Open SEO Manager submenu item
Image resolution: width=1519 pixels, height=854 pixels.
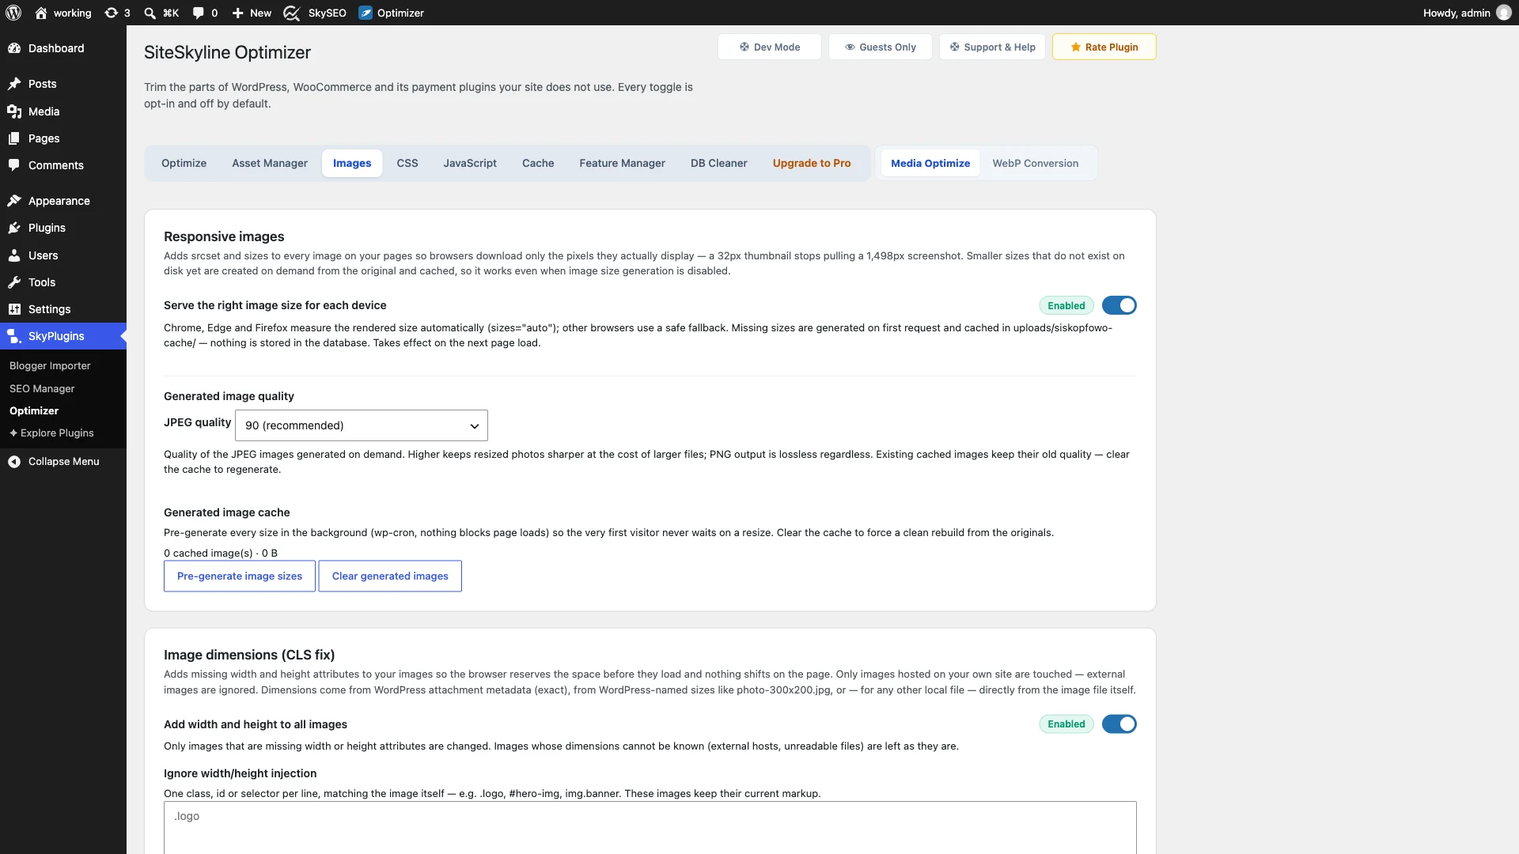coord(42,388)
